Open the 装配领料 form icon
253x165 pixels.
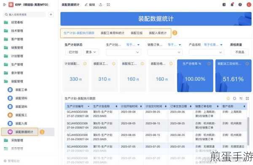tap(10, 98)
